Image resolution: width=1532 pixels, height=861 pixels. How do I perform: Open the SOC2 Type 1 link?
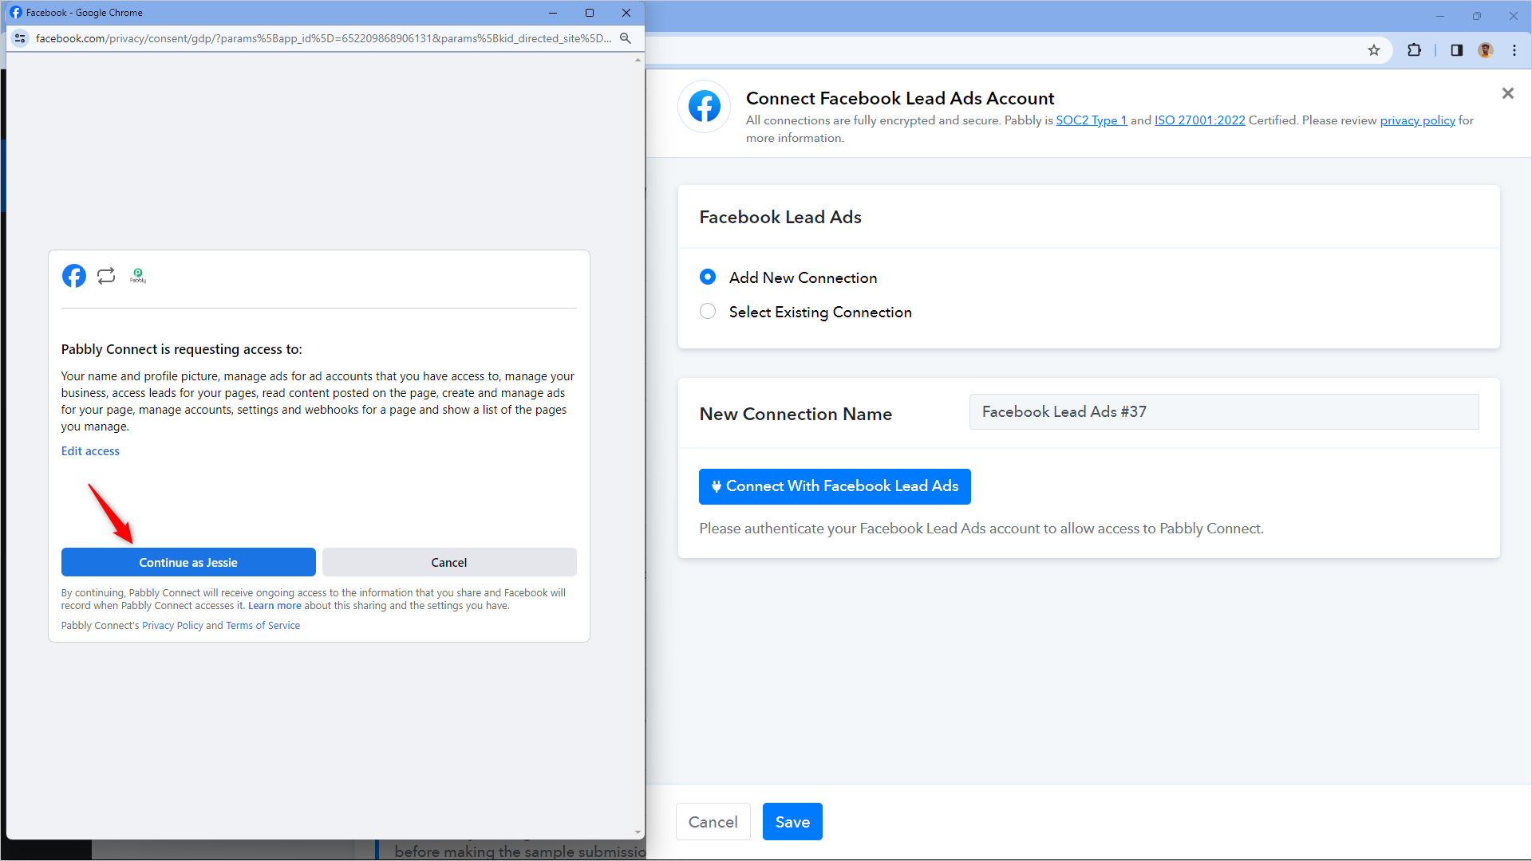1092,120
